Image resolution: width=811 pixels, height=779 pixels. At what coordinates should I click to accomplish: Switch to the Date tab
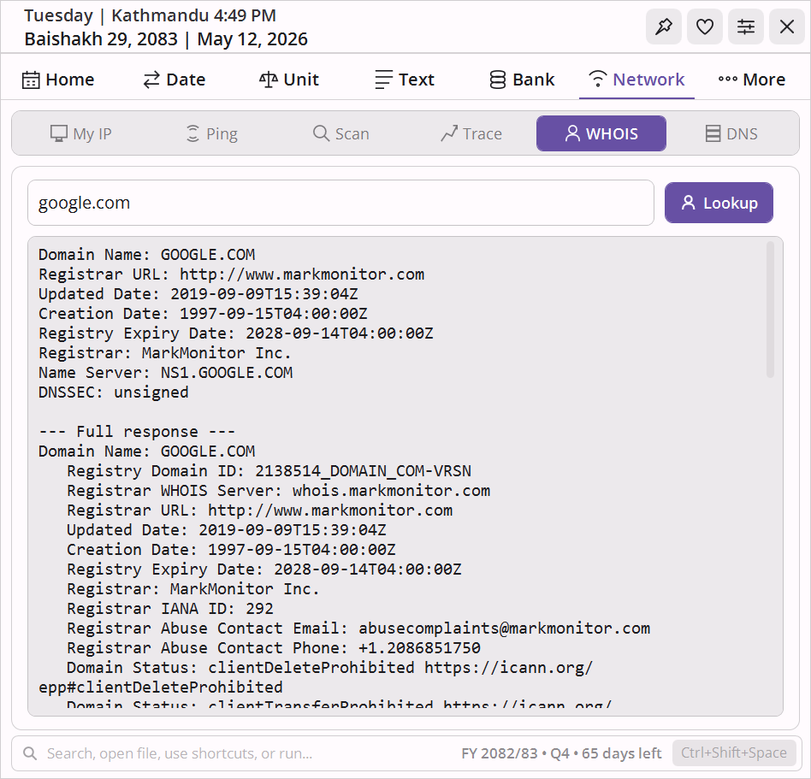click(x=175, y=80)
